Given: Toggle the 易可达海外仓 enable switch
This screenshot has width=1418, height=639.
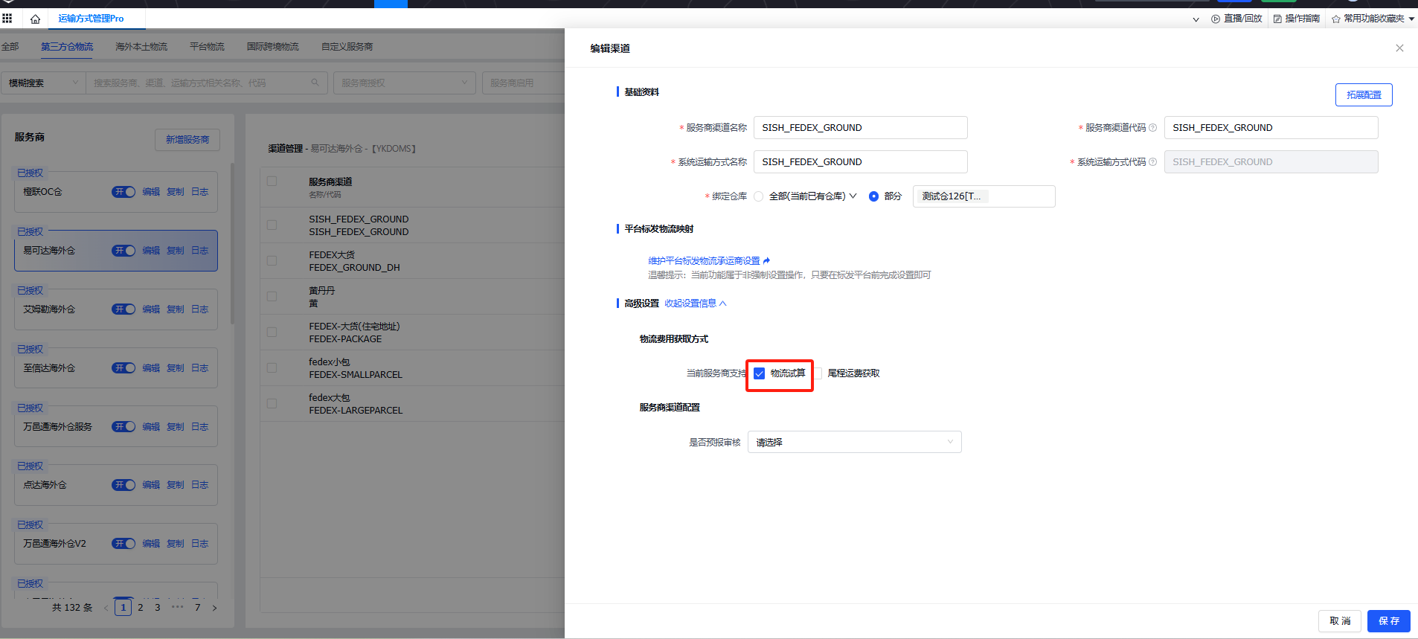Looking at the screenshot, I should [x=123, y=251].
